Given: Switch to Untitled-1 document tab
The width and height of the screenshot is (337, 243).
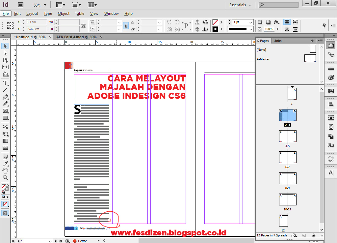Looking at the screenshot, I should (30, 37).
